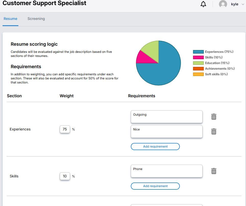Edit the Skills weight field

coord(65,176)
